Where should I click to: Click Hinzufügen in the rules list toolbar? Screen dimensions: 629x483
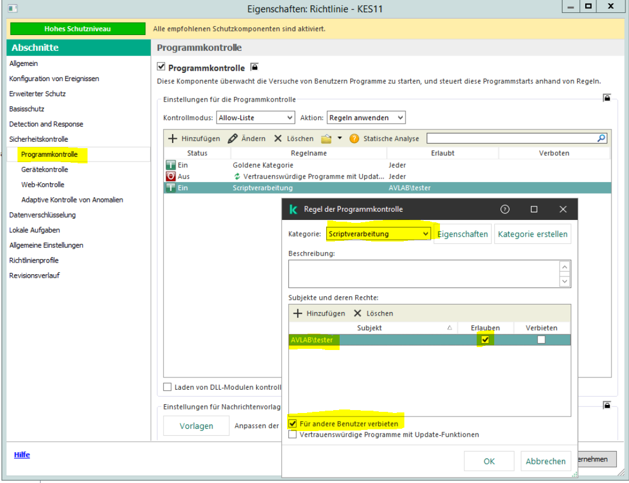194,138
